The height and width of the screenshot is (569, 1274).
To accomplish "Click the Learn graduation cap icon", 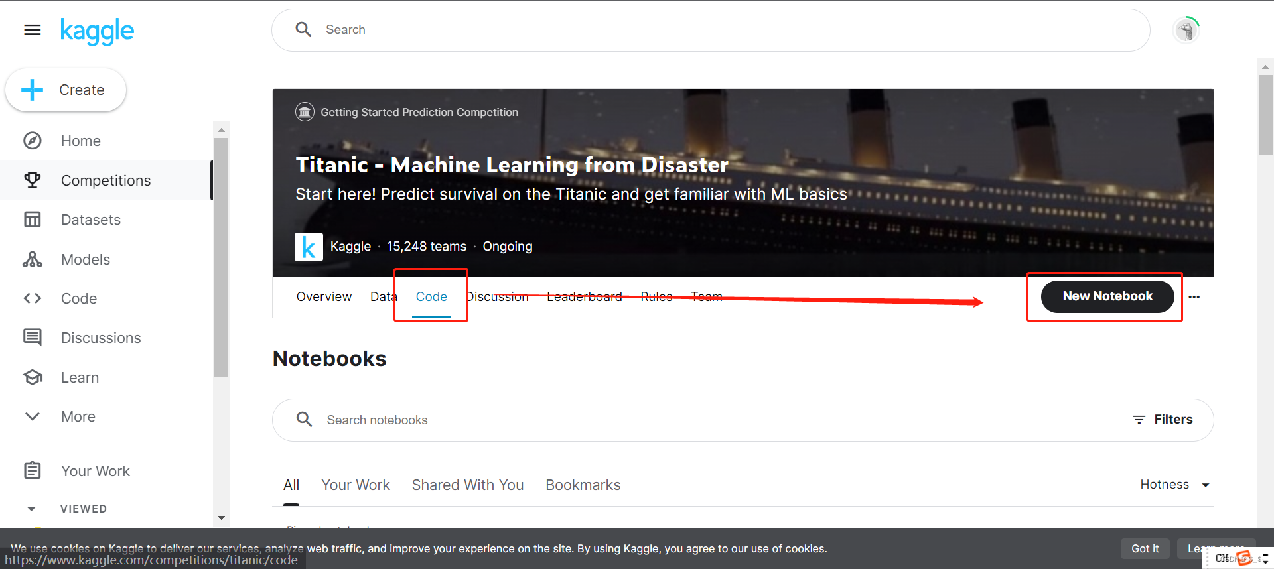I will (x=33, y=377).
